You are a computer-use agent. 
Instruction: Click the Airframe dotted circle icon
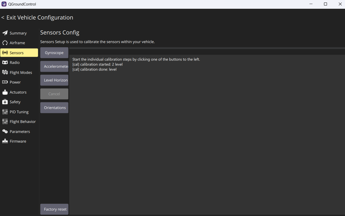5,43
